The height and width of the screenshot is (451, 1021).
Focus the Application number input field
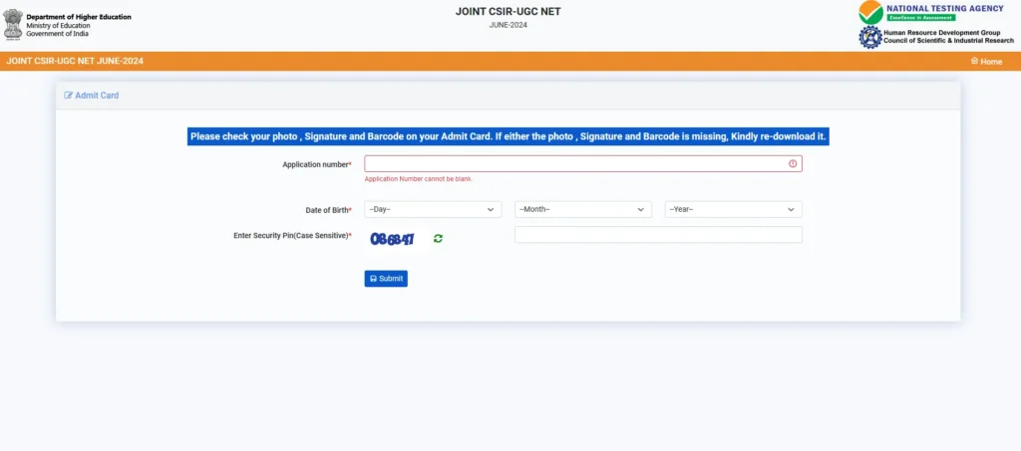coord(574,163)
